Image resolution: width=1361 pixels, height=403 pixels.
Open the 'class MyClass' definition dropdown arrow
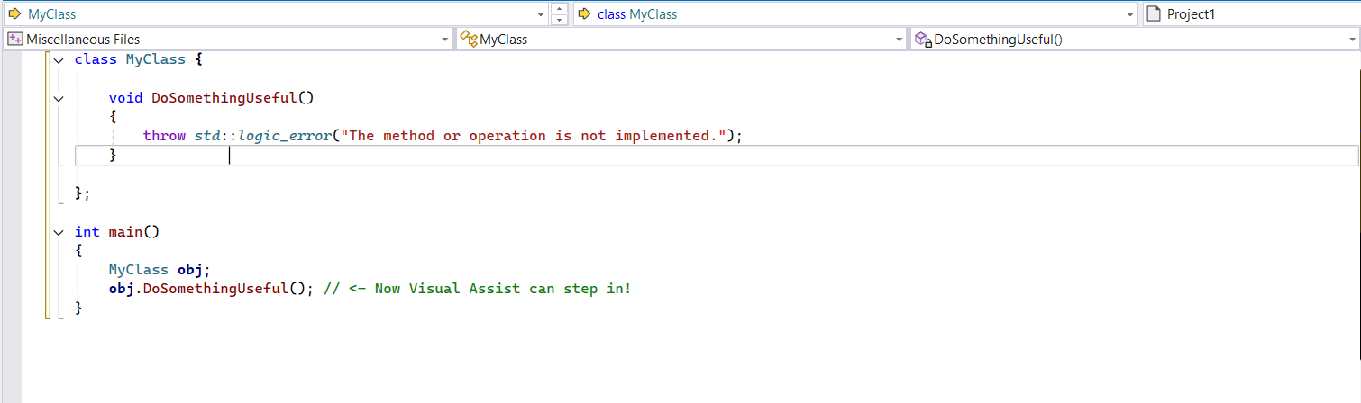click(1131, 14)
